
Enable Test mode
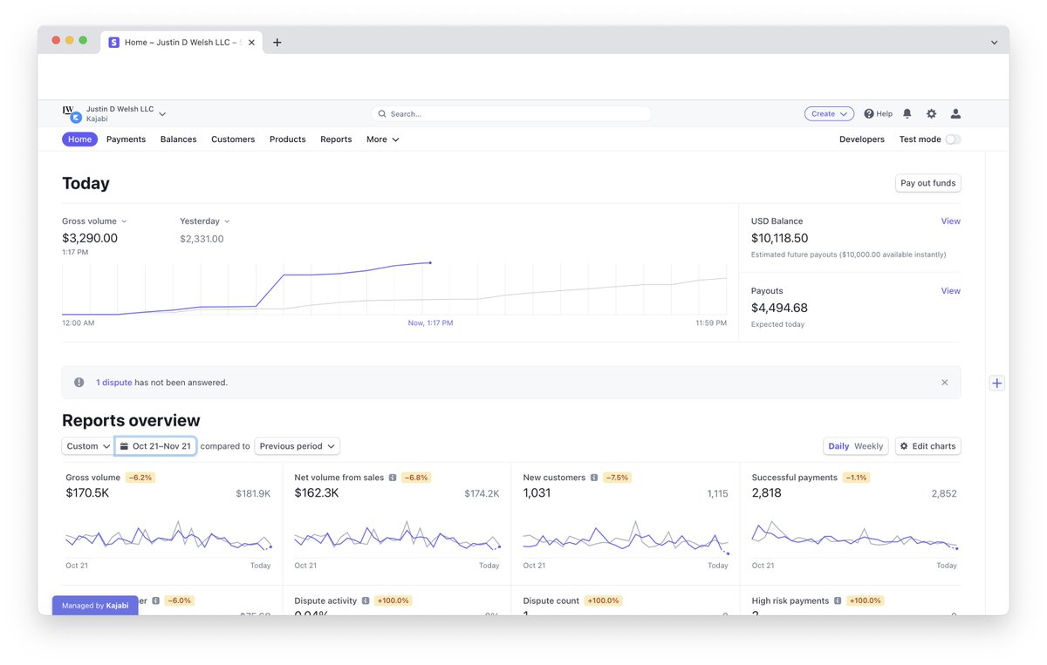[x=954, y=139]
